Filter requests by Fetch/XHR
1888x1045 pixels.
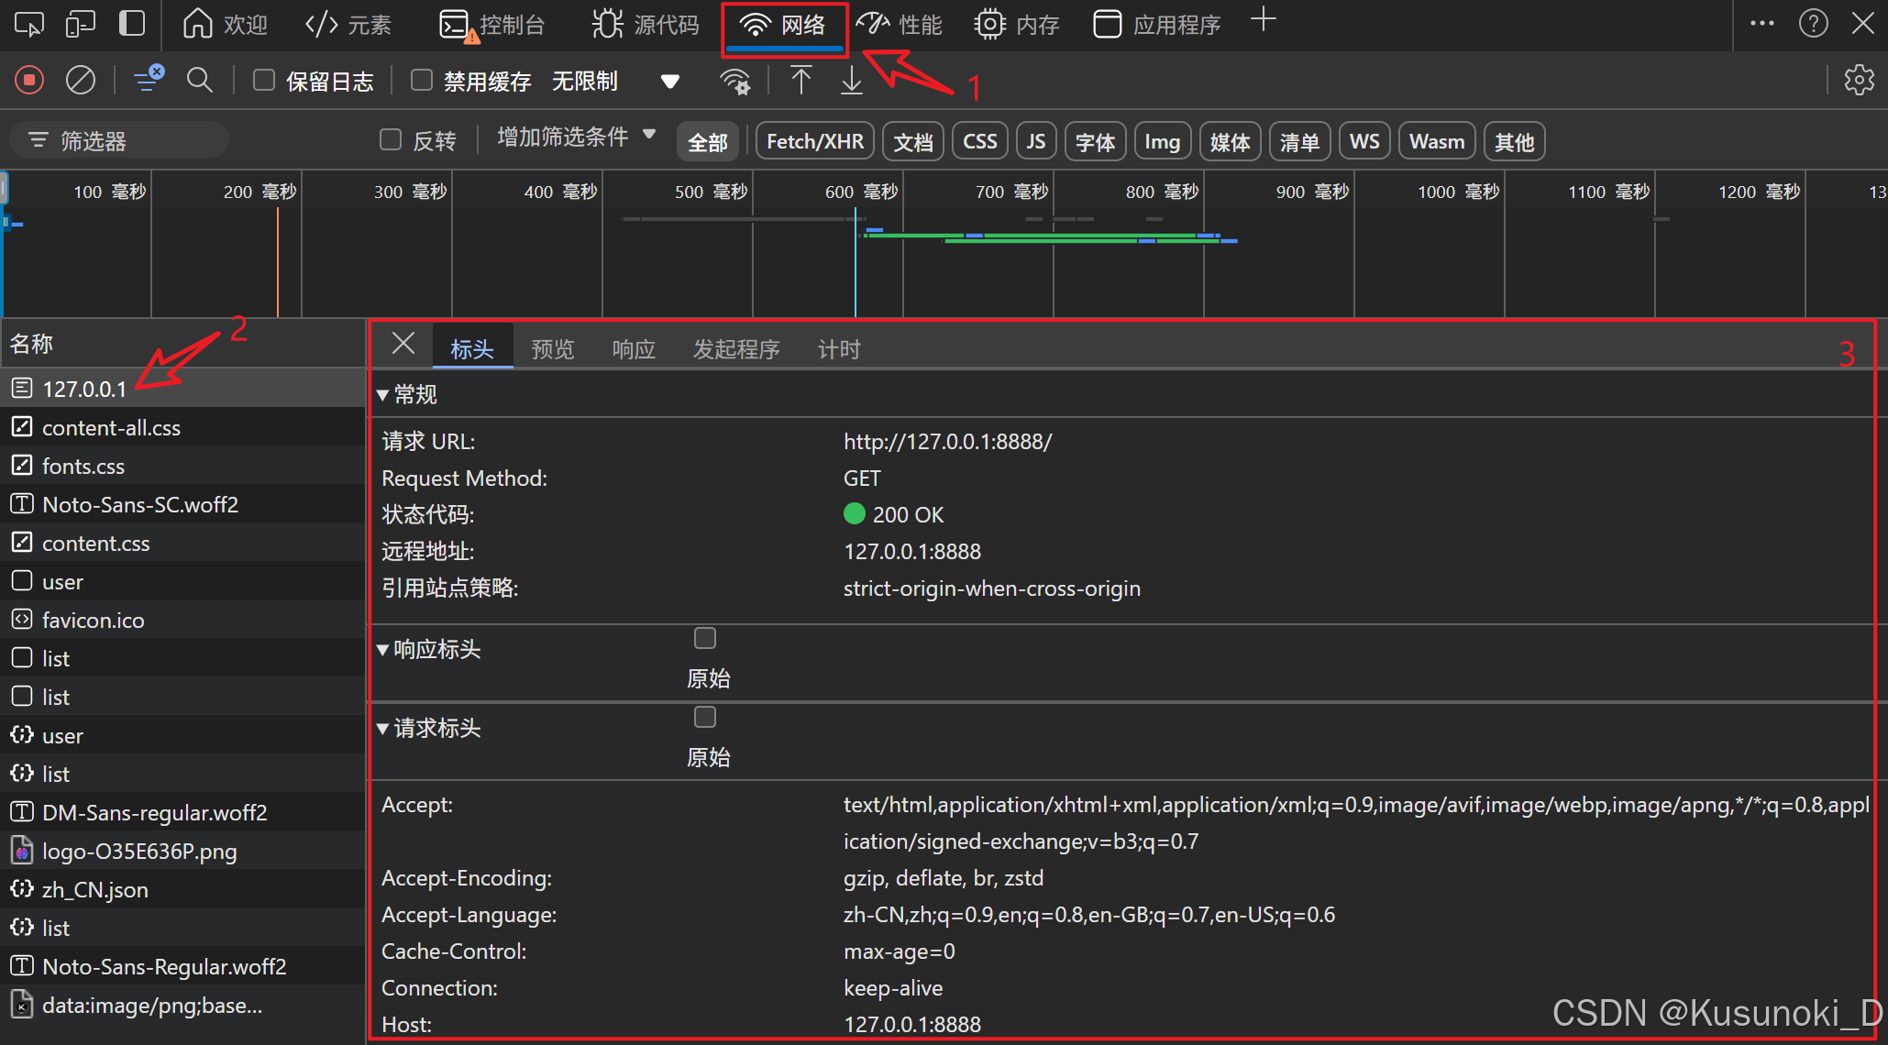point(814,142)
